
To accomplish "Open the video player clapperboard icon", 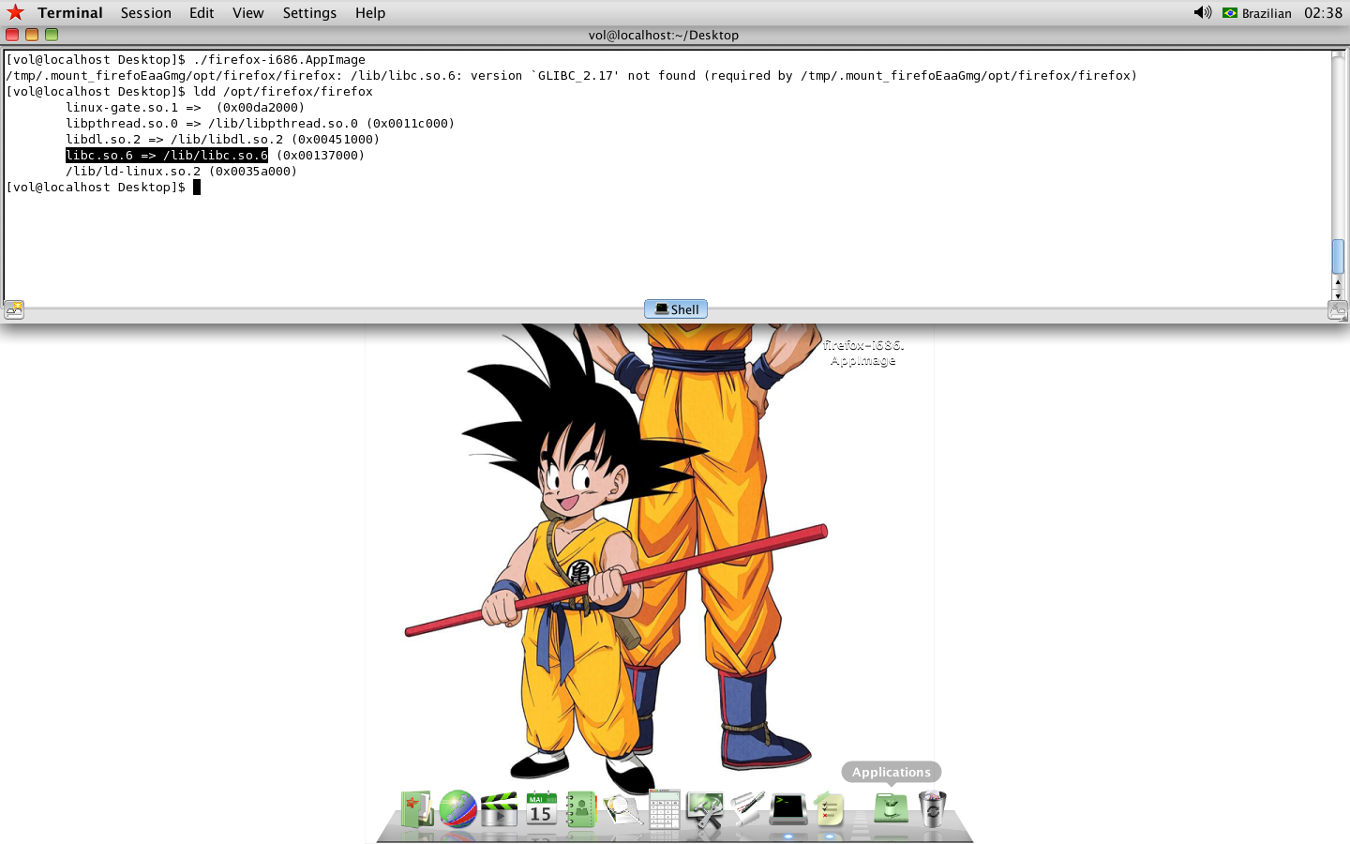I will click(x=499, y=809).
